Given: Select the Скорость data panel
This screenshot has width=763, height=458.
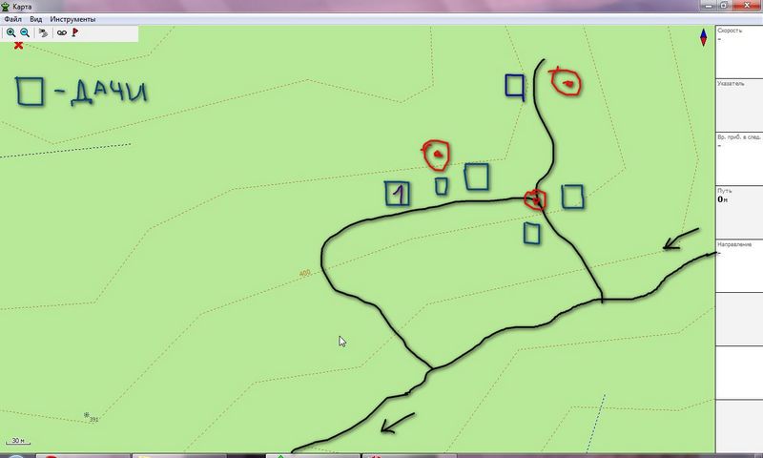Looking at the screenshot, I should [739, 52].
